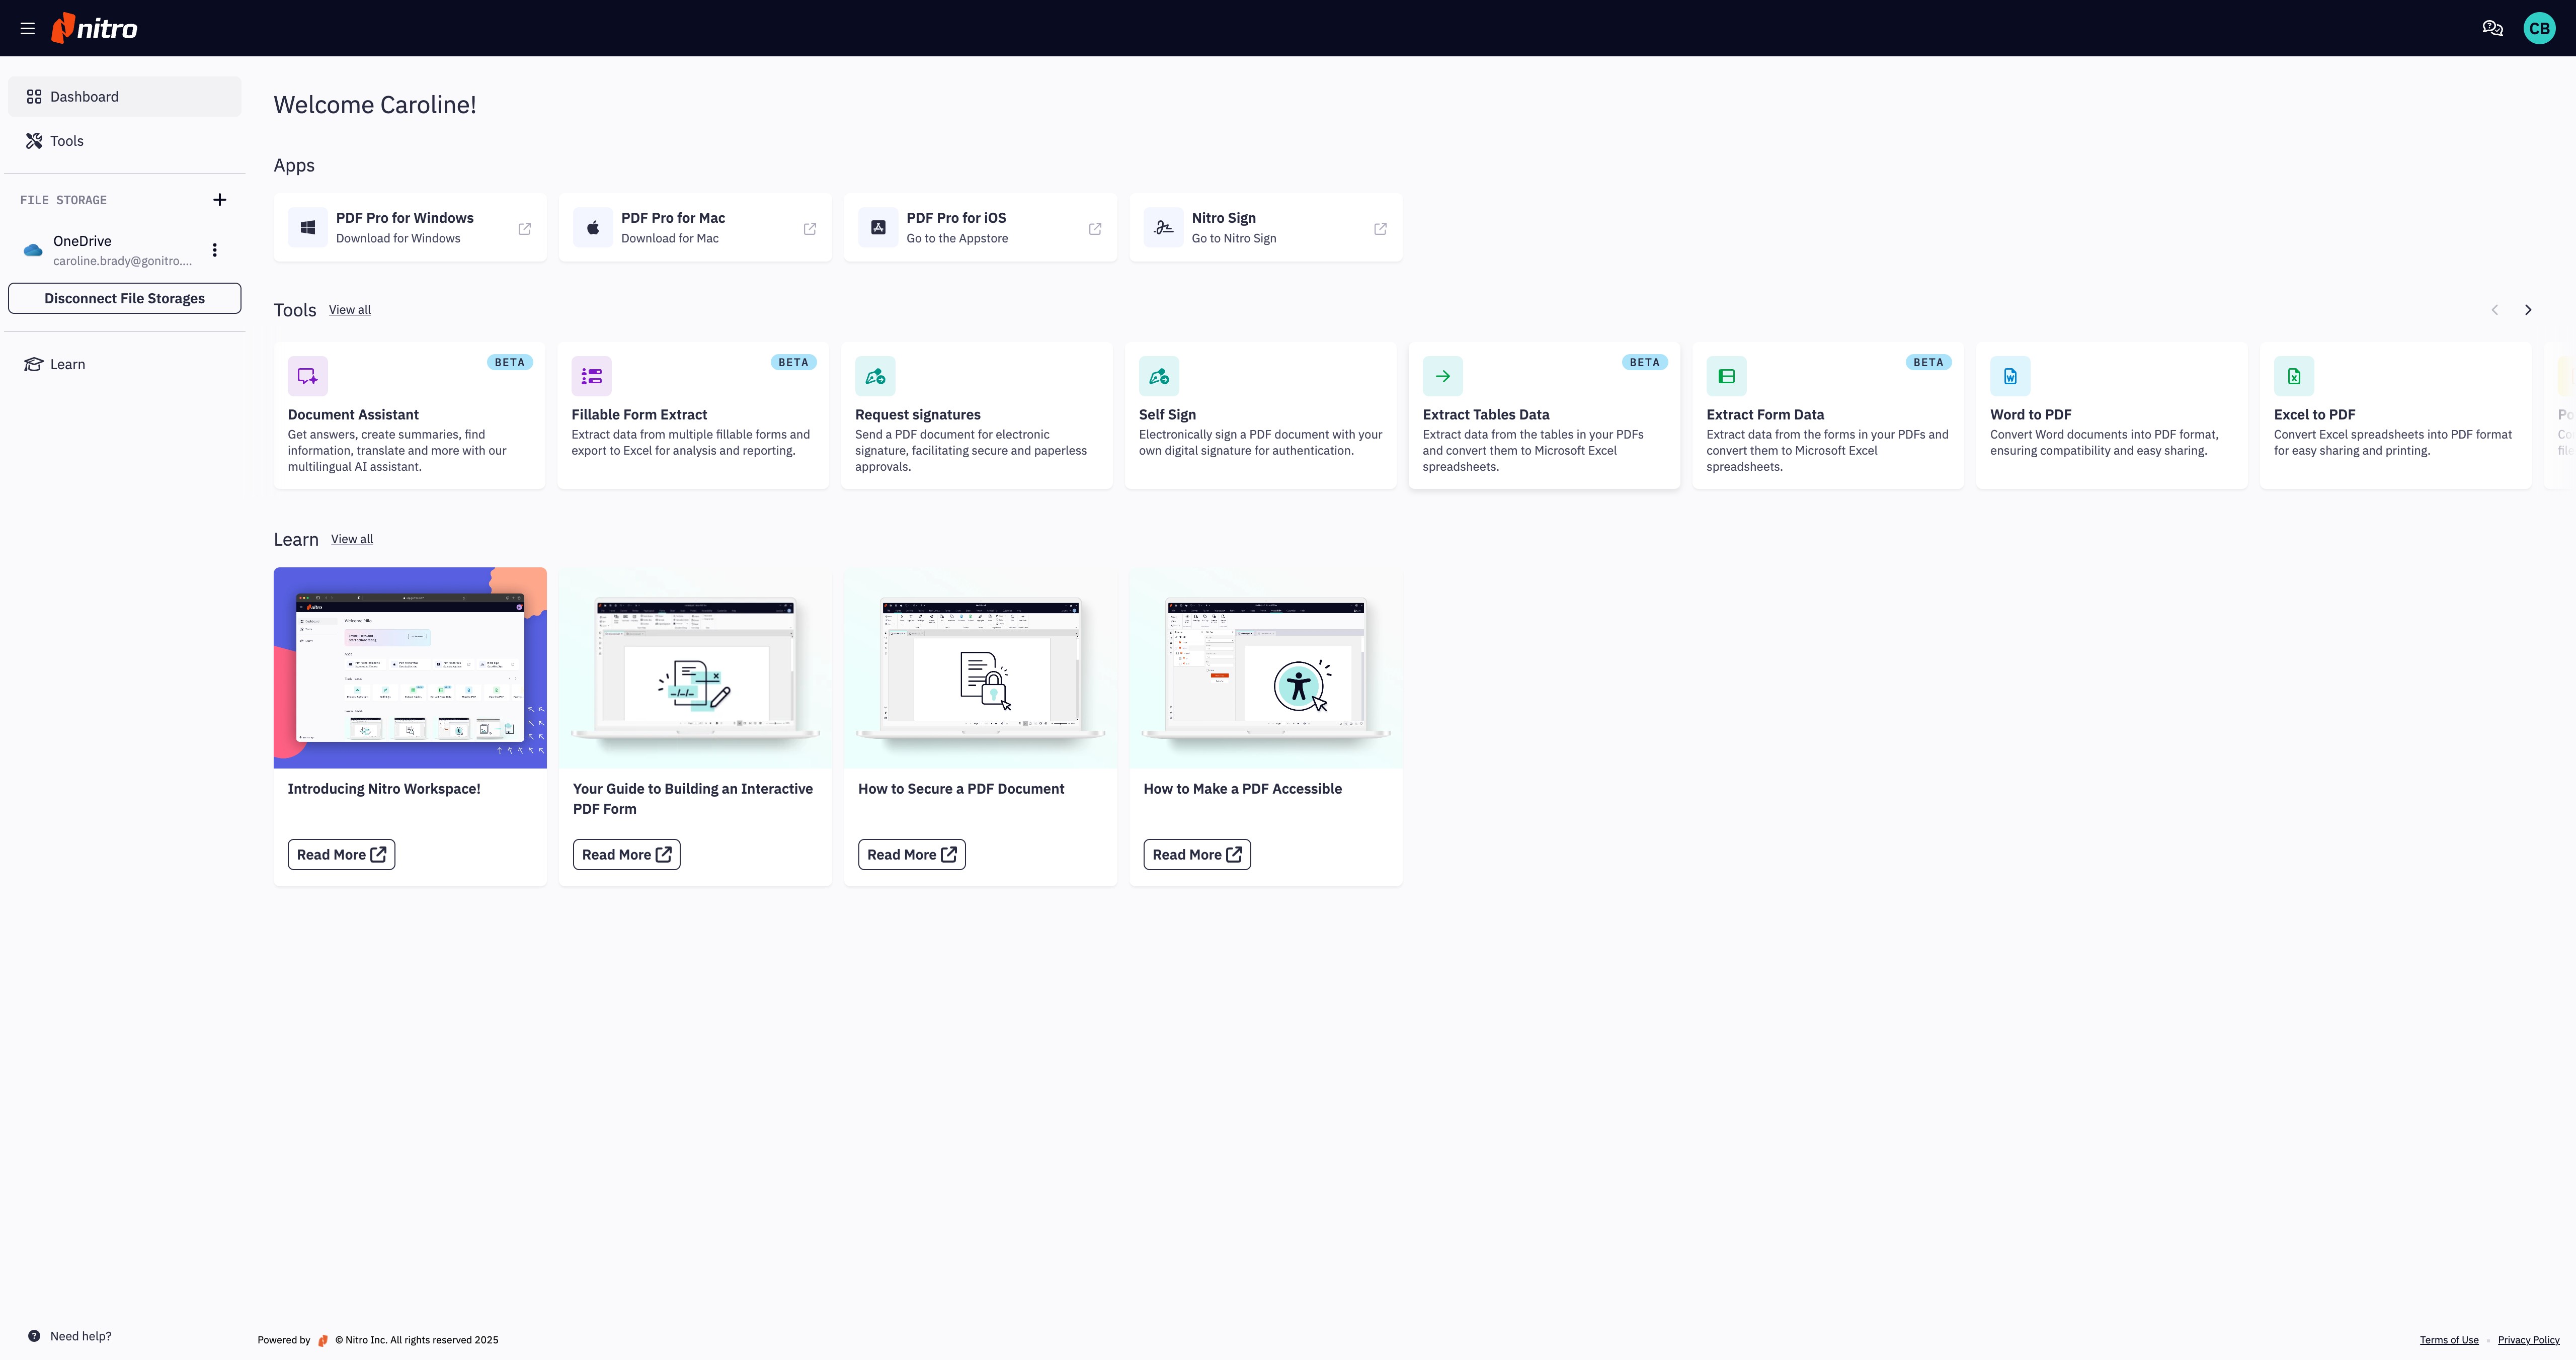Click the Document Assistant icon
The height and width of the screenshot is (1360, 2576).
pyautogui.click(x=308, y=376)
